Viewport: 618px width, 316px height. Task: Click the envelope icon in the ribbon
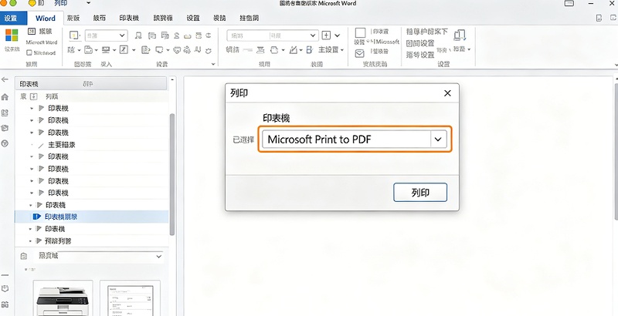[359, 53]
